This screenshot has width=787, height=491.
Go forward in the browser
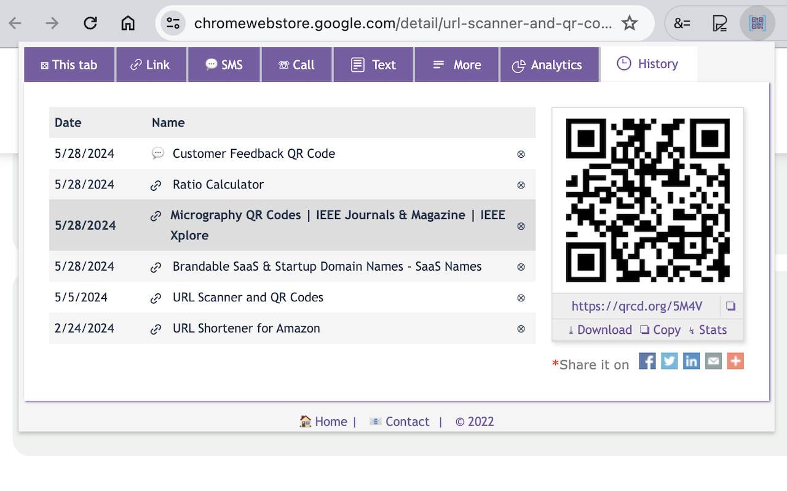coord(53,23)
